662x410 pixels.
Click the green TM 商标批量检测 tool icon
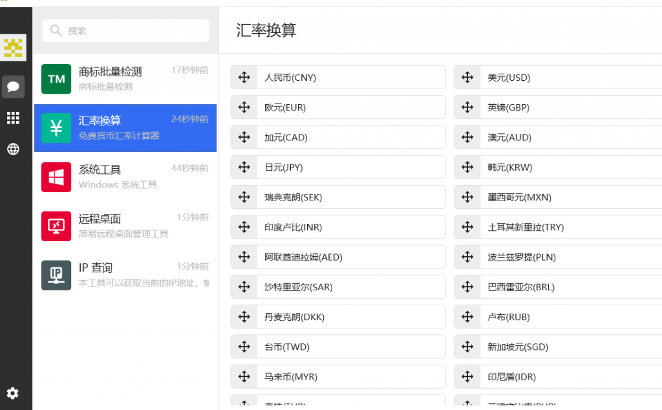tap(56, 79)
